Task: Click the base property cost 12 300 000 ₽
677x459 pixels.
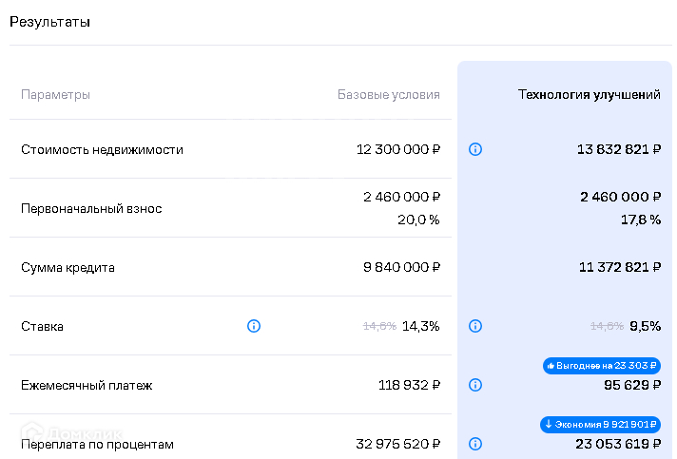Action: click(x=398, y=149)
